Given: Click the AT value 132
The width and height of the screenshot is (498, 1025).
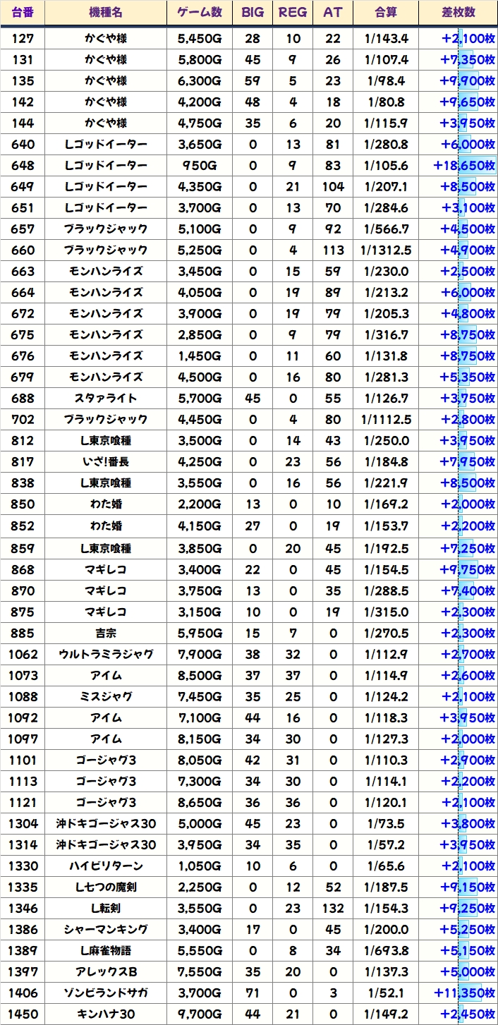Looking at the screenshot, I should click(333, 908).
